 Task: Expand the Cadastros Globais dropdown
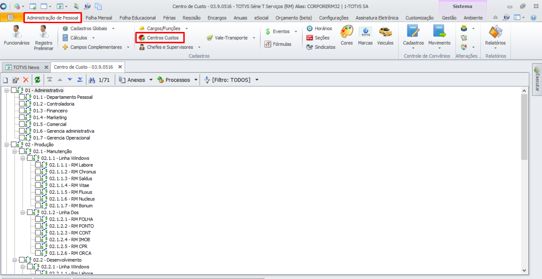click(113, 29)
